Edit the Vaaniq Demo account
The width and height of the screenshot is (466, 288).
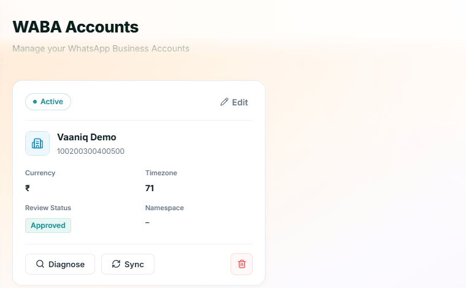[234, 102]
